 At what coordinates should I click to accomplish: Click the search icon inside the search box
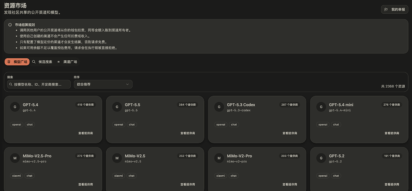point(11,84)
